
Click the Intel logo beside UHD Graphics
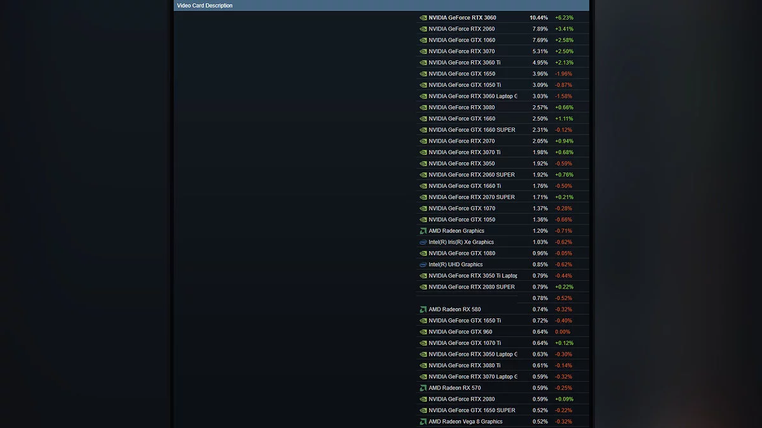point(423,264)
